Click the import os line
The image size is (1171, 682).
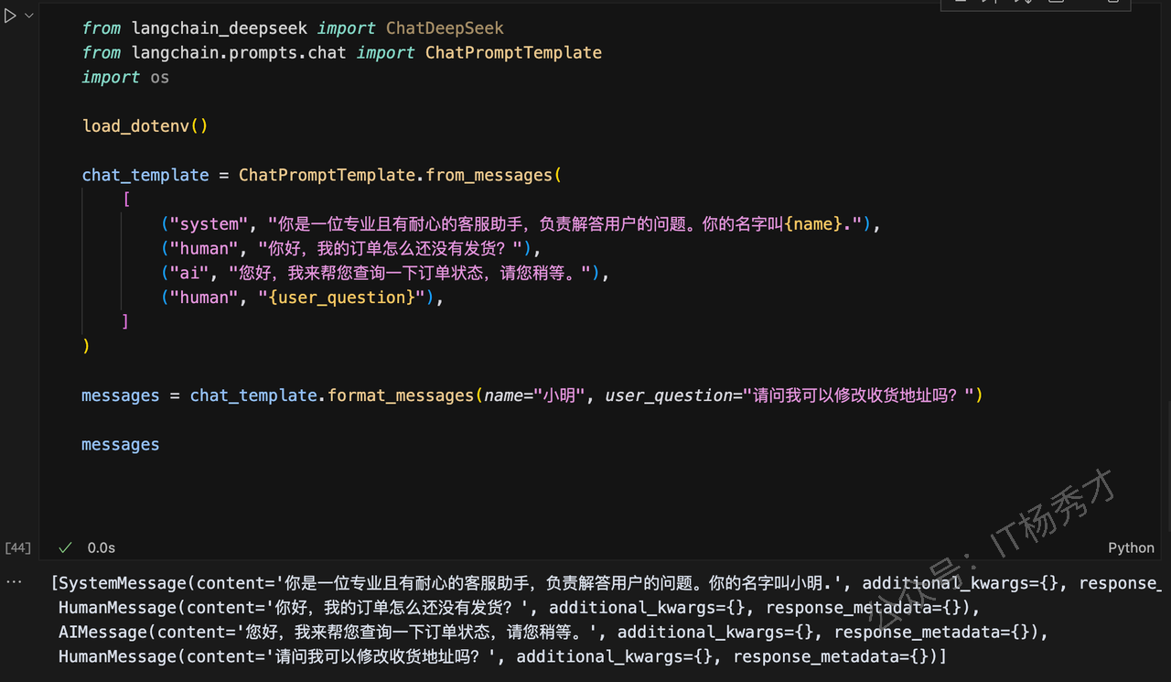pyautogui.click(x=125, y=77)
